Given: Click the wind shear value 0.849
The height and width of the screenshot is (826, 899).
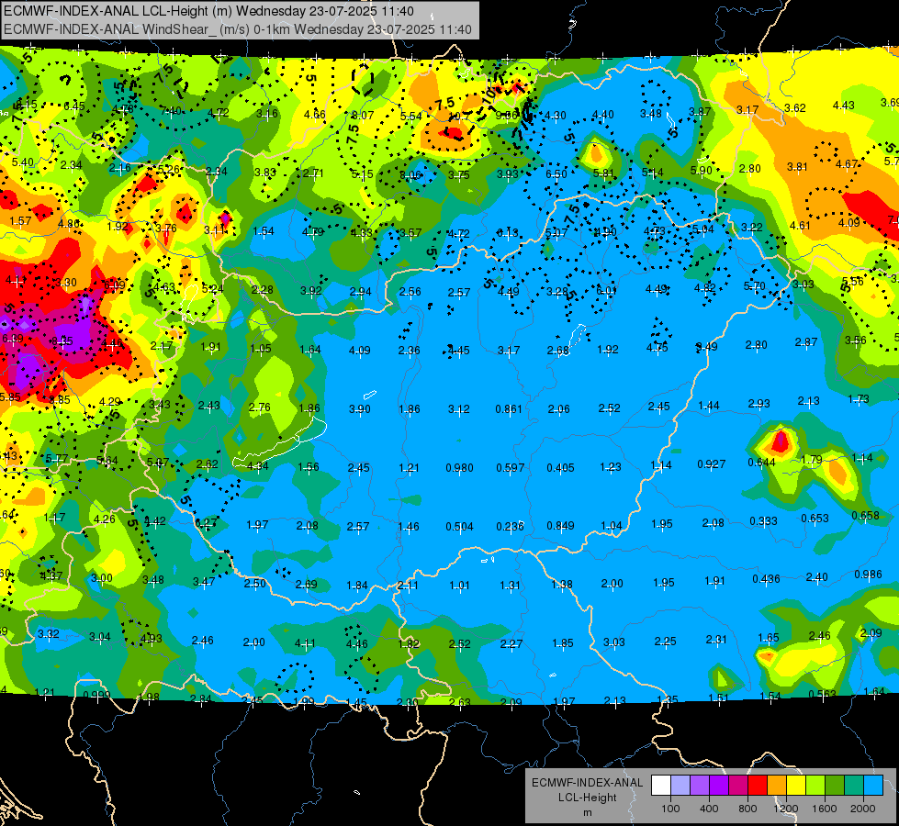Looking at the screenshot, I should pyautogui.click(x=560, y=526).
